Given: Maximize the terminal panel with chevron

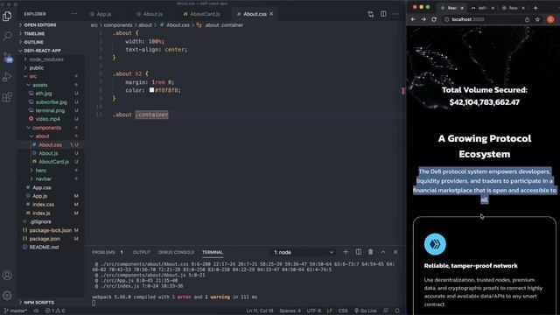Looking at the screenshot, I should 383,252.
